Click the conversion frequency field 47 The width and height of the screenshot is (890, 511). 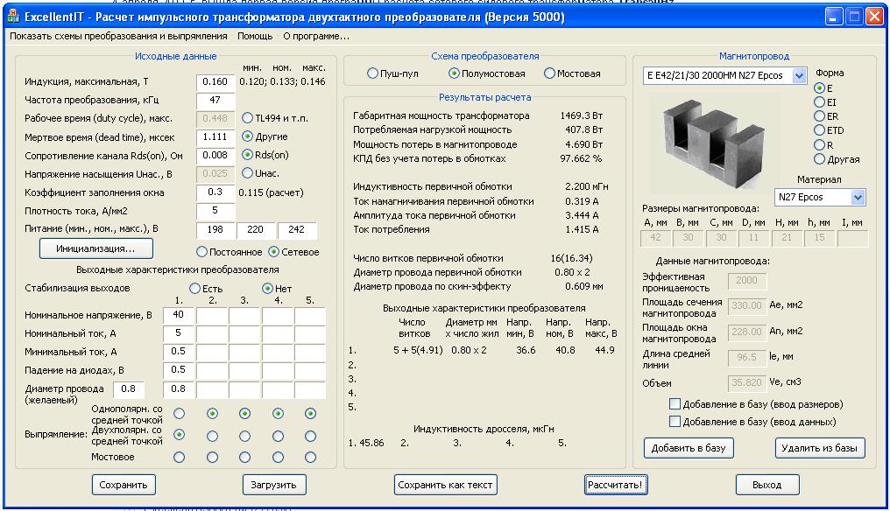215,100
